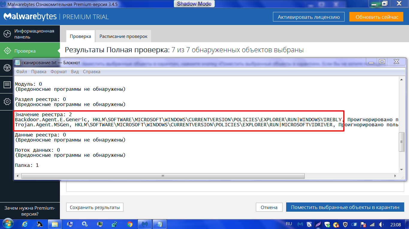The height and width of the screenshot is (229, 409).
Task: Click 'Вредоносные программы не обнаружены' under Модуль: 0
Action: [x=70, y=89]
